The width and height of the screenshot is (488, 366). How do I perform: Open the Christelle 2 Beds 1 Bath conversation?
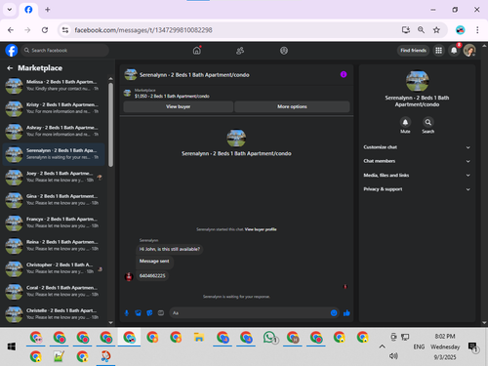point(54,314)
